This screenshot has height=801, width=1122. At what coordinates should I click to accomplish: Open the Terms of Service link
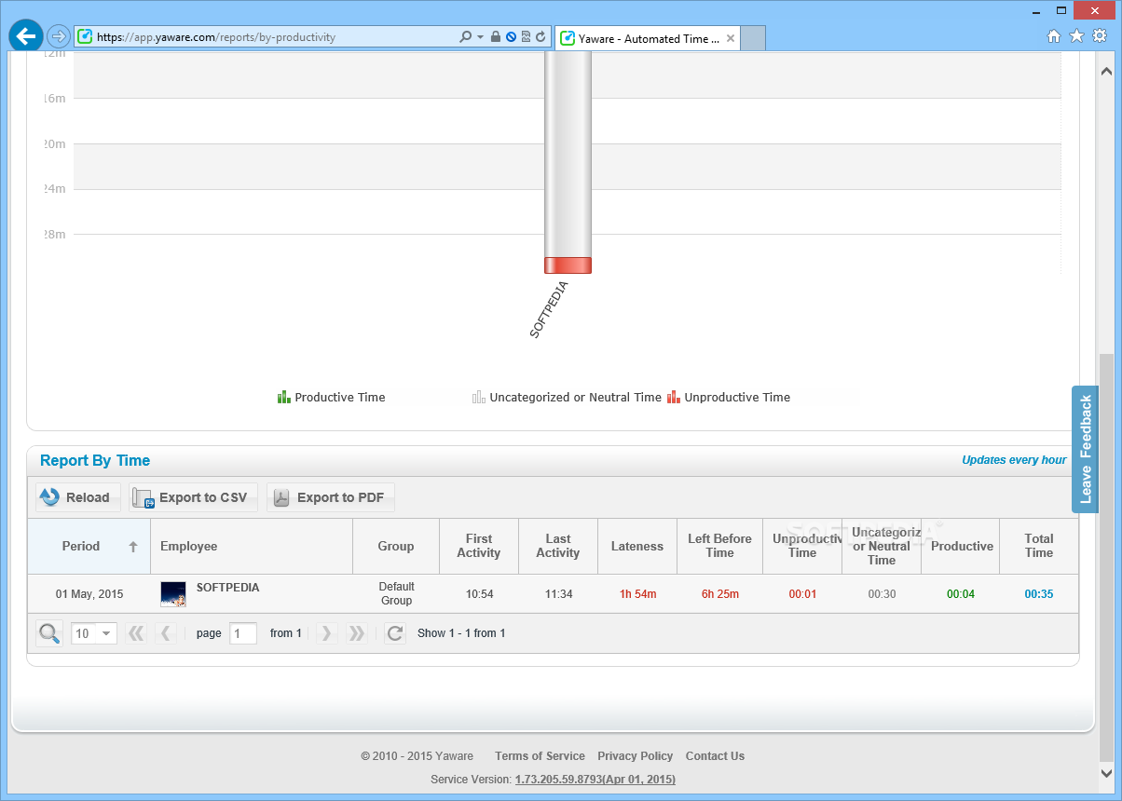click(x=540, y=756)
